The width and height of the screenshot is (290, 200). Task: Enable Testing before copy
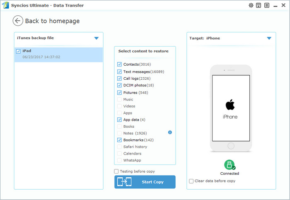tap(116, 171)
